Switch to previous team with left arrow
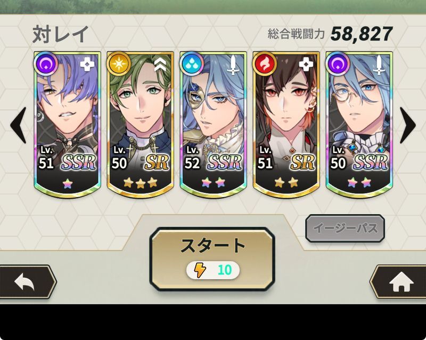 coord(19,125)
